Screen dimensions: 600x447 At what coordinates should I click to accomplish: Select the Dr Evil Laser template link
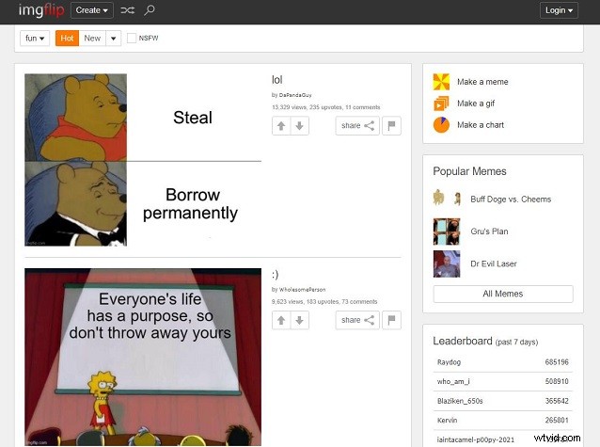(x=494, y=263)
